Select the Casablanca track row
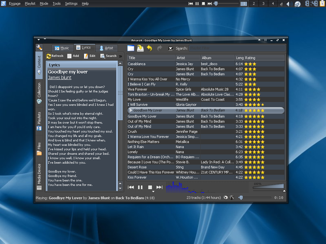Viewport: 326px width, 244px height. pyautogui.click(x=206, y=64)
